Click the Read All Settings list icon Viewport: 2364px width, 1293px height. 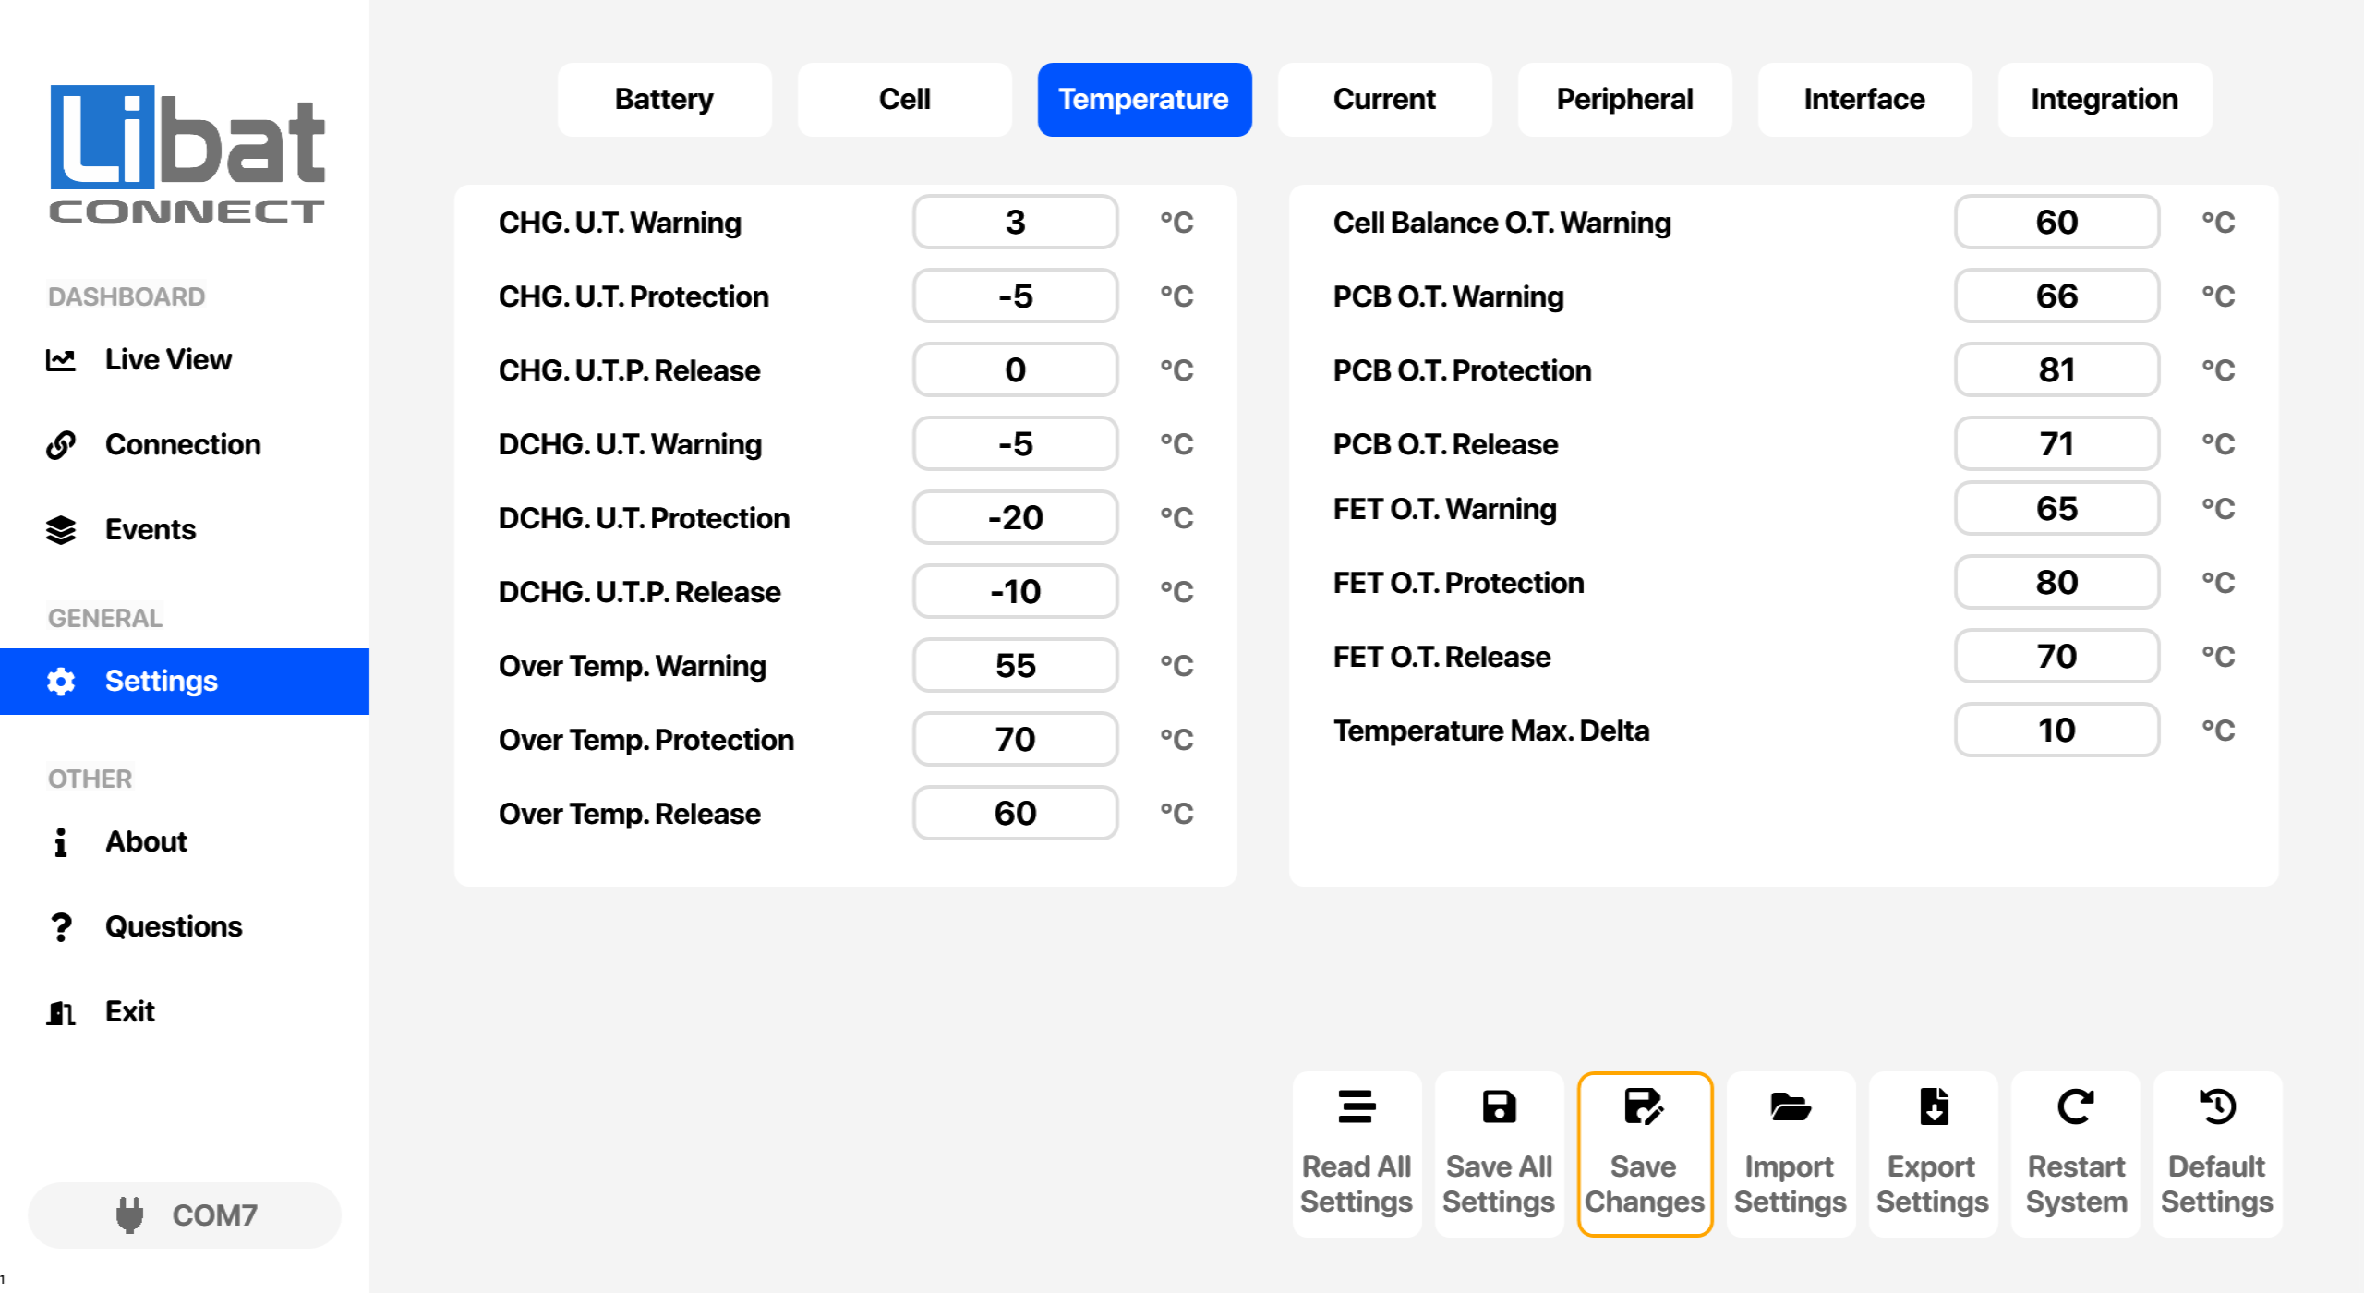pyautogui.click(x=1357, y=1106)
